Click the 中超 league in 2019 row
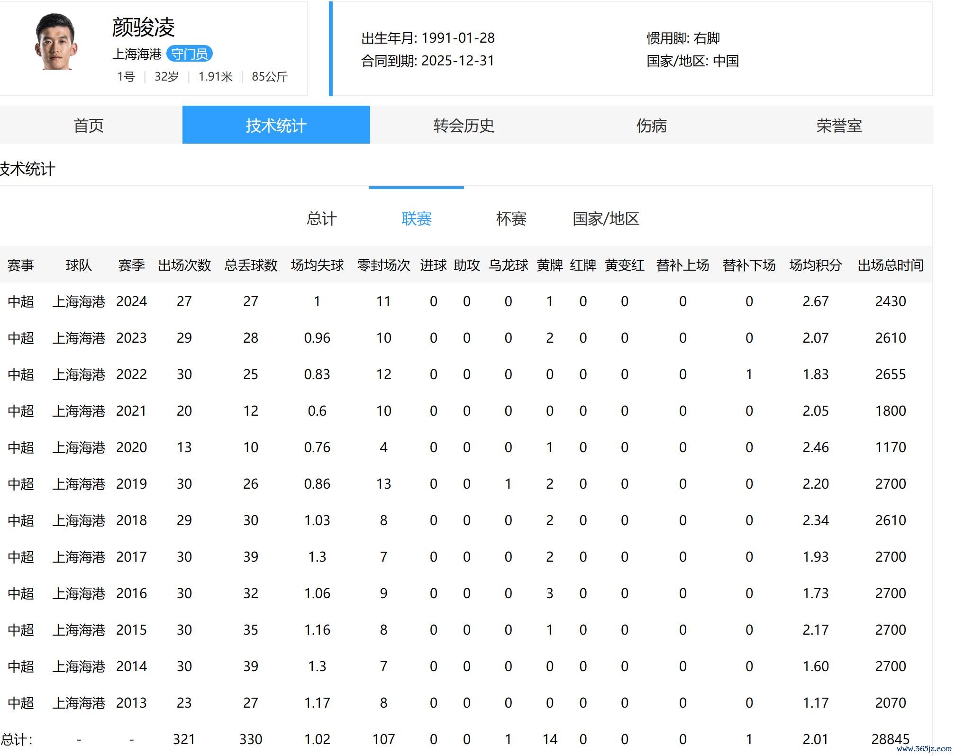The width and height of the screenshot is (955, 756). 21,484
